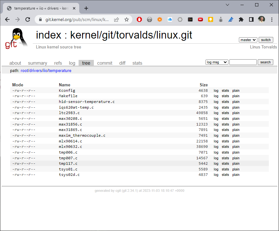This screenshot has height=231, width=279.
Task: Switch to the commit tab
Action: coord(105,63)
